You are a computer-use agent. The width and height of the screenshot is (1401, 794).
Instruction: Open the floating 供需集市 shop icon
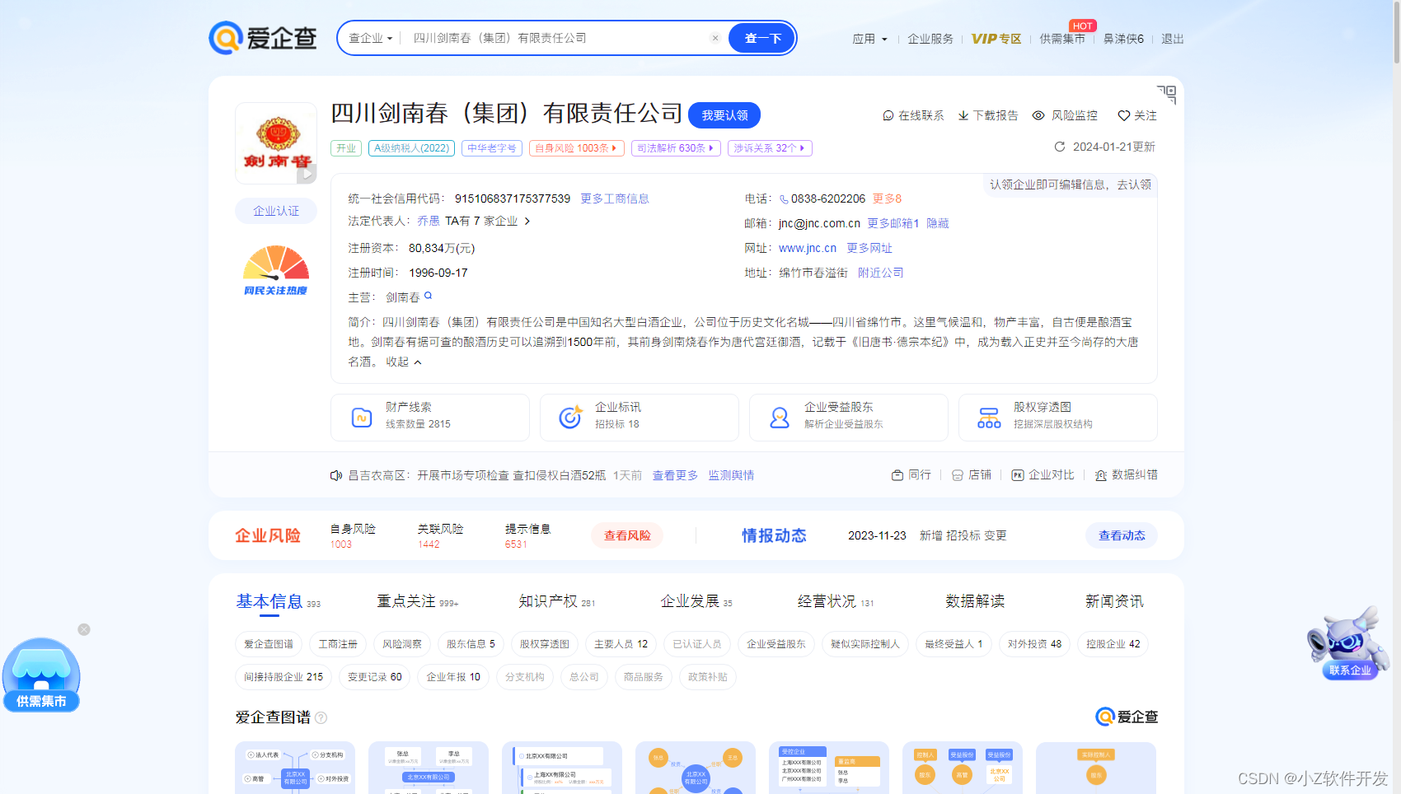pyautogui.click(x=41, y=675)
